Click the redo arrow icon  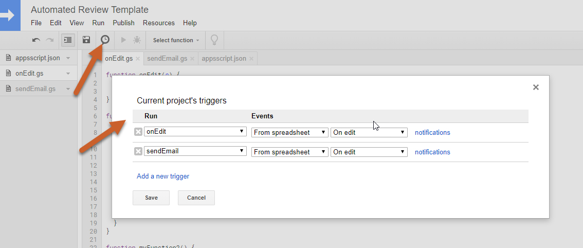[50, 40]
